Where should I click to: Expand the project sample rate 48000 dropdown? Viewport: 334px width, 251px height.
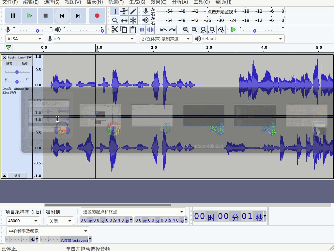point(36,221)
